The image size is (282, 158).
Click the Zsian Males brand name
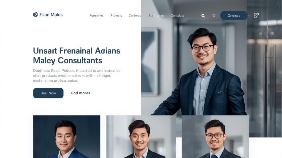tap(51, 15)
